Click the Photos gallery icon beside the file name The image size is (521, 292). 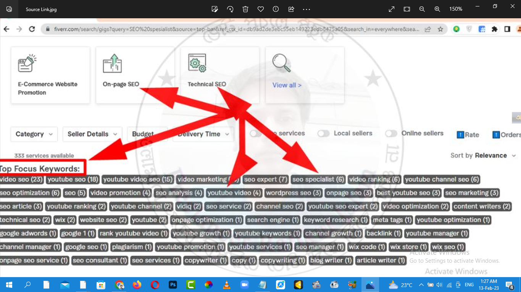coord(9,9)
